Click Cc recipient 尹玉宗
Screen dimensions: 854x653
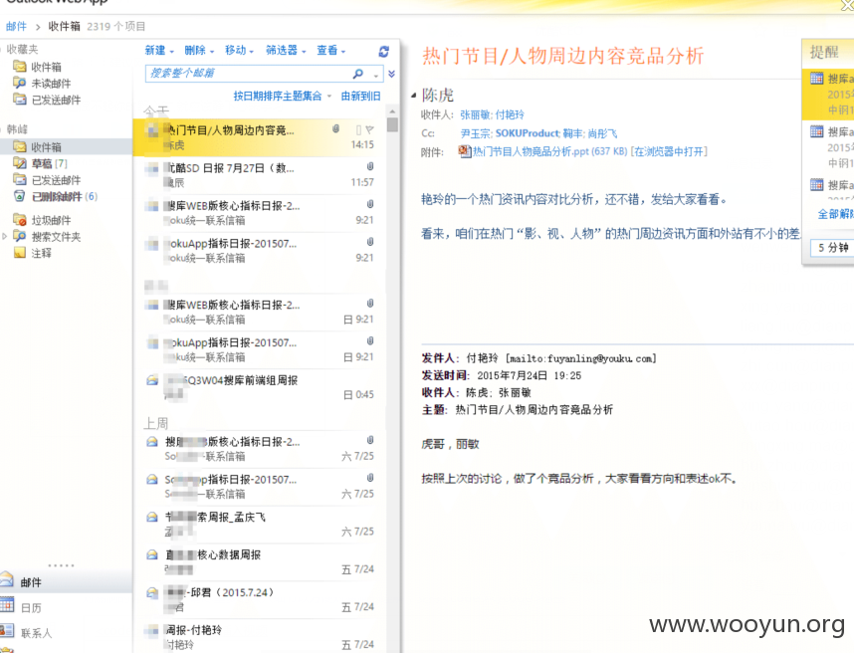(x=475, y=133)
